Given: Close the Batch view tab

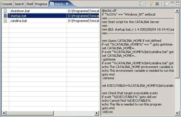Looking at the screenshot, I should 67,4.
